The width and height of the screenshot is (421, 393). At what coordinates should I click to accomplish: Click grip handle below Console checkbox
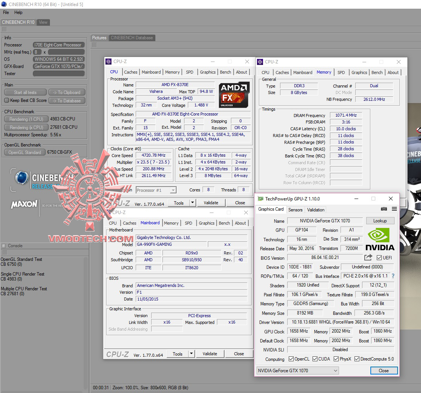4,253
